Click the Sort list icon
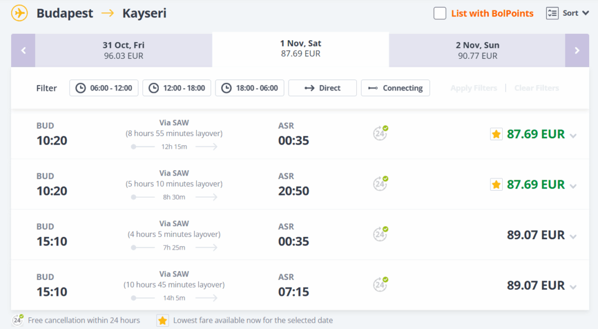 click(x=552, y=13)
